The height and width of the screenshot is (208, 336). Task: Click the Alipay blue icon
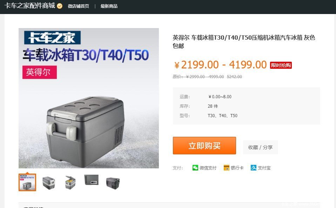point(254,168)
